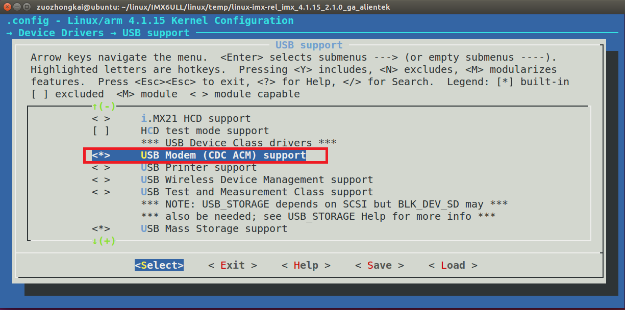Viewport: 625px width, 310px height.
Task: Open the Help button
Action: (x=306, y=266)
